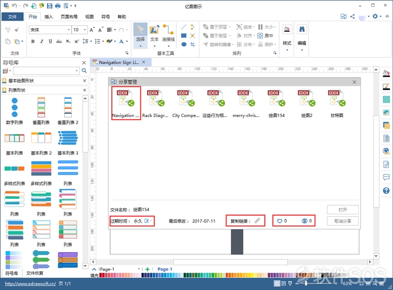
Task: Close the Share Management dialog
Action: [x=354, y=82]
